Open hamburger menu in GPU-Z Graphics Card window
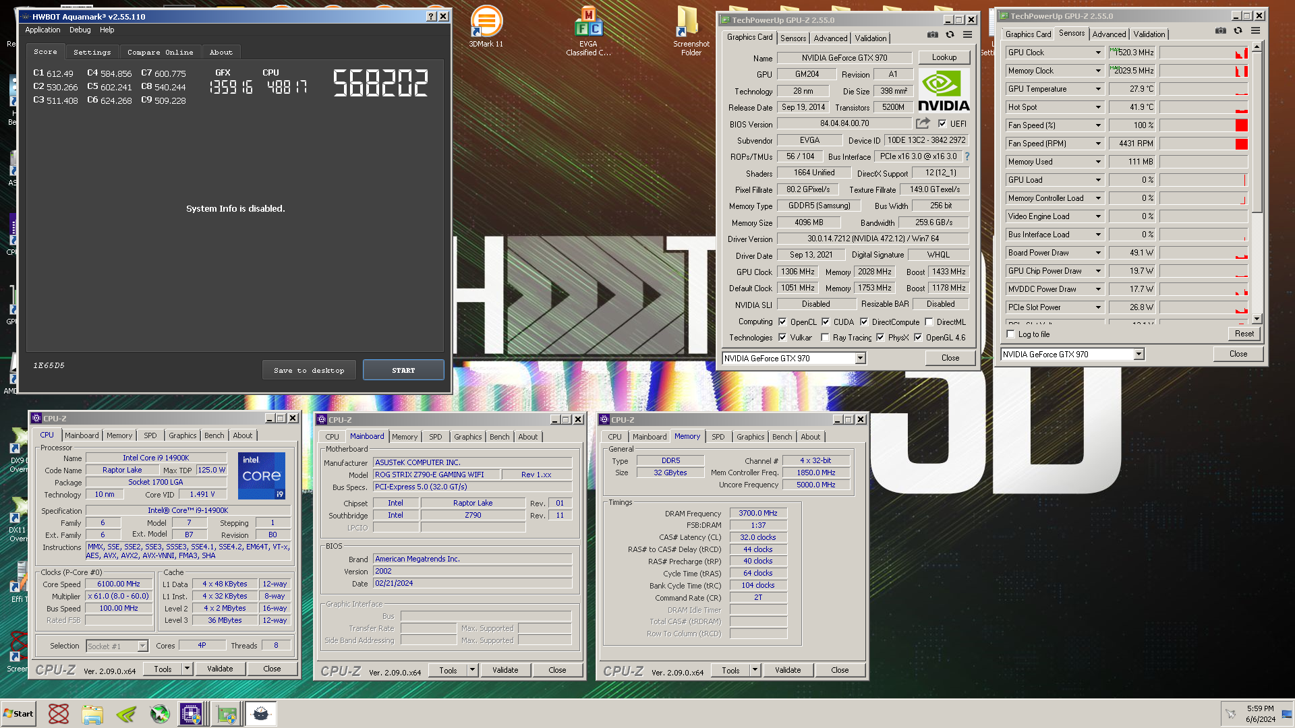Viewport: 1295px width, 728px height. [967, 35]
